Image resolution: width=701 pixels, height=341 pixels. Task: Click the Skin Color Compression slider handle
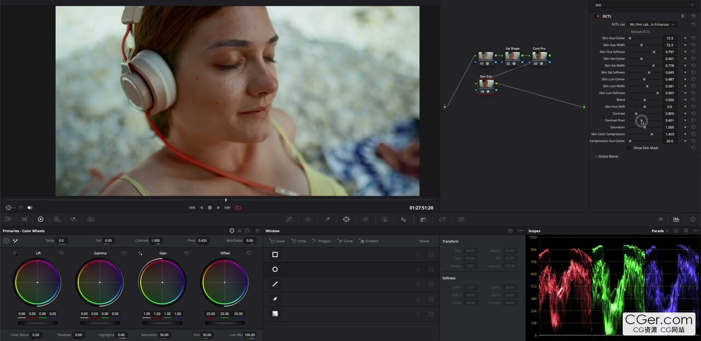651,134
